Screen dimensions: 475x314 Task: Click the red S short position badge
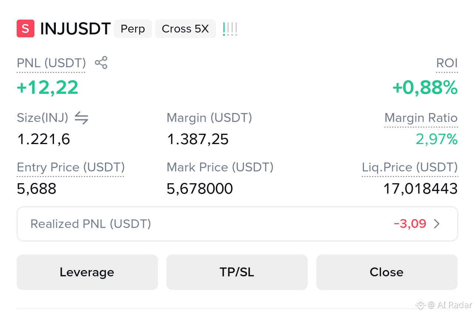[26, 29]
